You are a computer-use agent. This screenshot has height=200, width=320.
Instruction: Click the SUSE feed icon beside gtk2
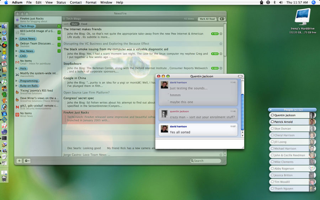[17, 107]
